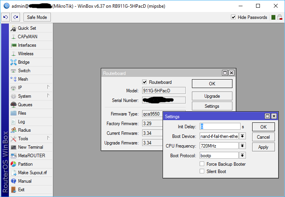The height and width of the screenshot is (197, 285).
Task: Close the Settings dialog
Action: (x=274, y=116)
